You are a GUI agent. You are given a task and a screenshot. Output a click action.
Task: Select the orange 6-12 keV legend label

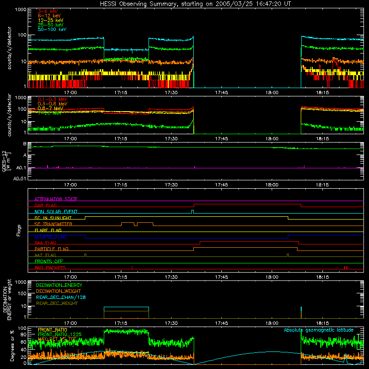click(49, 16)
